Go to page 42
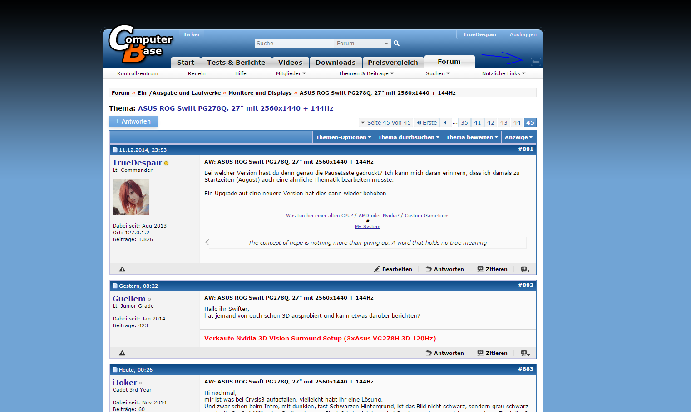 pyautogui.click(x=490, y=123)
